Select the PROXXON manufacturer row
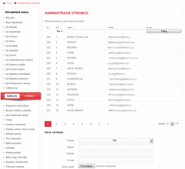The image size is (185, 169). (113, 95)
